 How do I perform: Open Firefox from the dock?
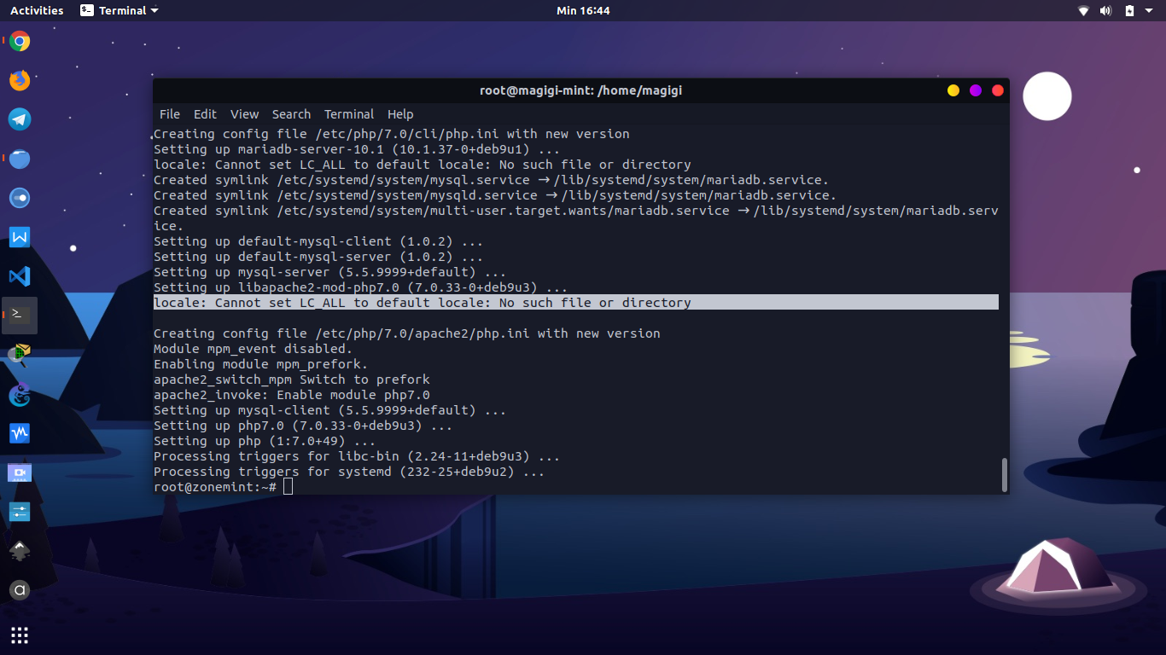19,80
